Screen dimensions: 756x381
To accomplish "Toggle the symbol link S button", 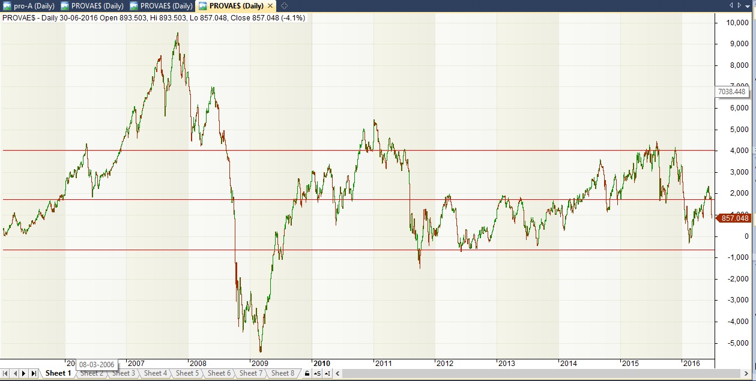I will [317, 373].
